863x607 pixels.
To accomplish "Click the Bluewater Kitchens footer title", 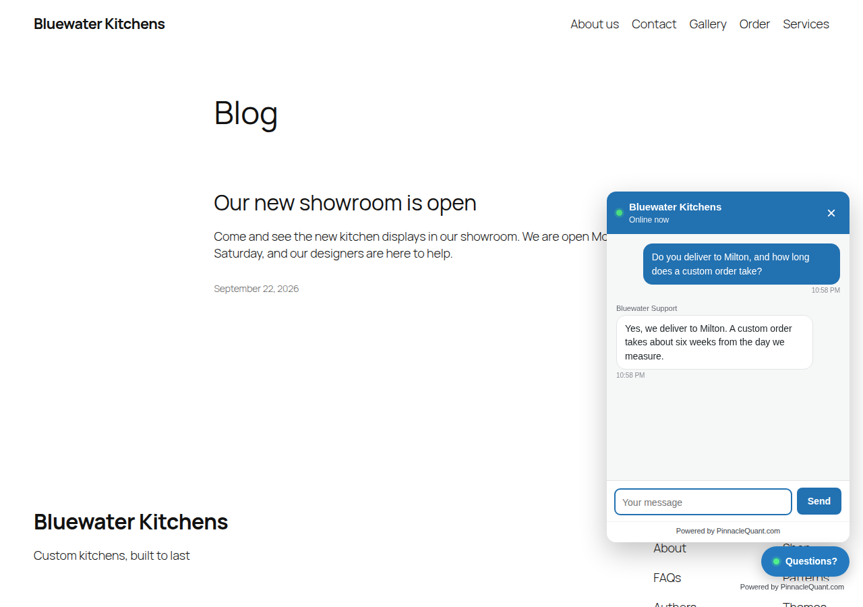I will tap(131, 522).
